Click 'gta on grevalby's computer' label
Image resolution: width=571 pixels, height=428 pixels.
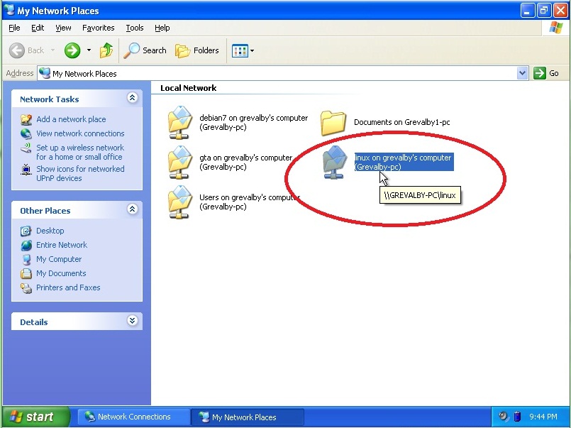pos(246,162)
